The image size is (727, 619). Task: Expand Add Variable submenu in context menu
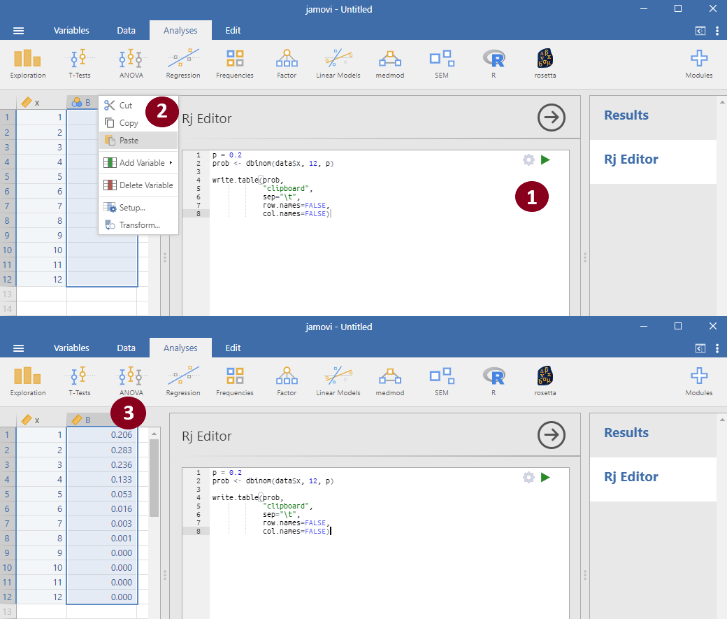tap(138, 163)
